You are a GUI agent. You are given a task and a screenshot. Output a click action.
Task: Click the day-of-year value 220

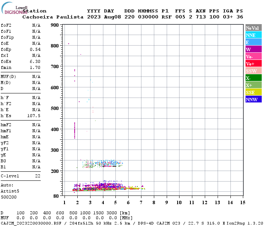(x=129, y=17)
